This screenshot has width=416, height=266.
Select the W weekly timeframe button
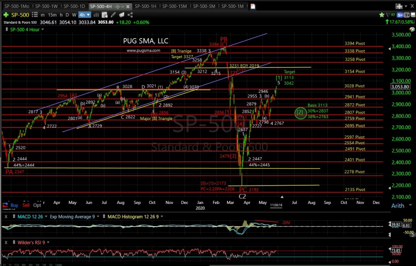(x=74, y=15)
